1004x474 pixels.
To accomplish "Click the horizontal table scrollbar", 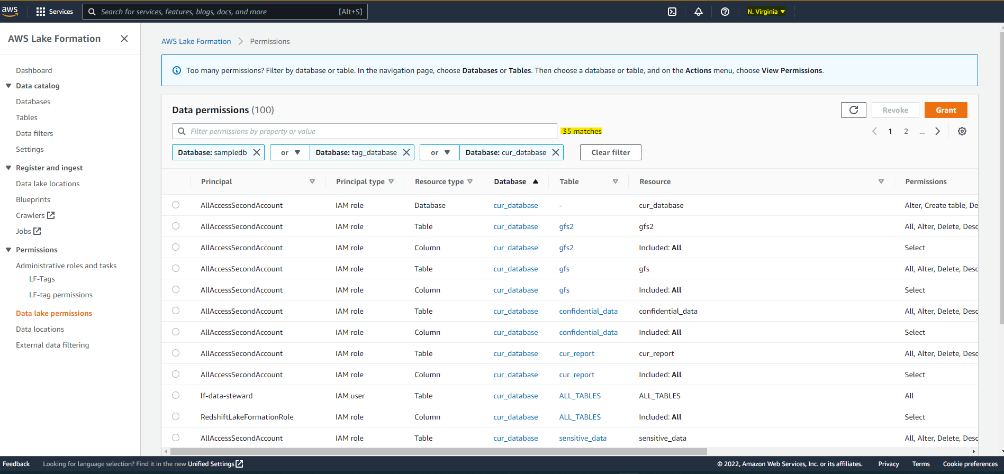I will 438,451.
